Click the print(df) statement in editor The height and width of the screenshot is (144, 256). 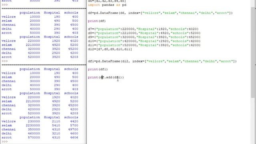97,21
